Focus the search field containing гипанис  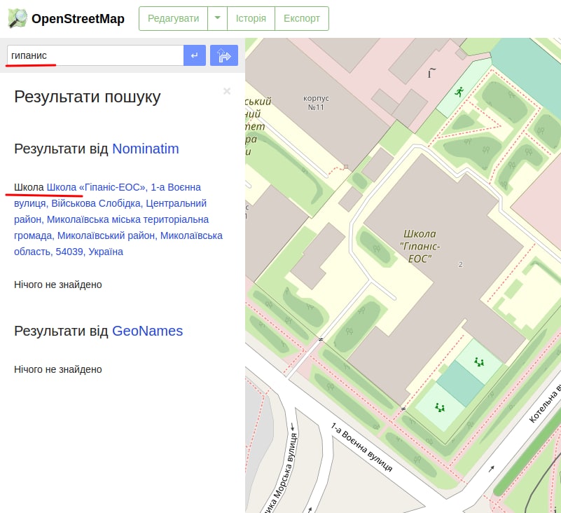[x=95, y=55]
